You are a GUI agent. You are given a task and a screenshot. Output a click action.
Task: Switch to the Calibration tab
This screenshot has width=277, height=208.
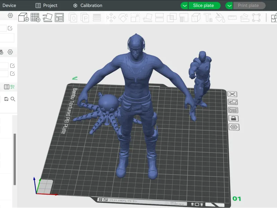[x=88, y=6]
